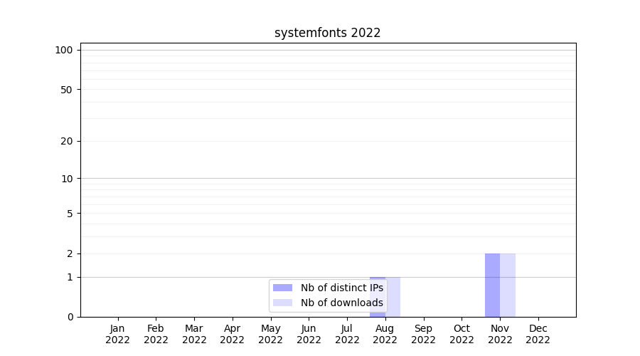The height and width of the screenshot is (356, 640).
Task: Select the 'Jan 2022' x-axis label
Action: pyautogui.click(x=117, y=334)
